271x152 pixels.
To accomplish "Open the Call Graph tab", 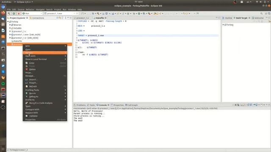I will [132, 105].
